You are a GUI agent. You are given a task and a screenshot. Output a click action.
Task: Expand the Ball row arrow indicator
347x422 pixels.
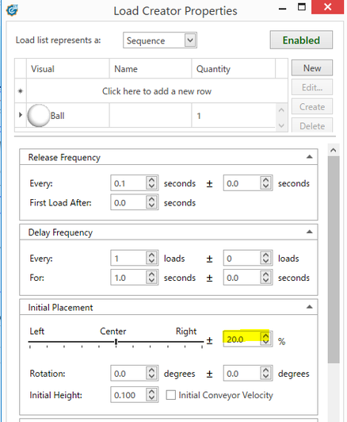tap(21, 115)
